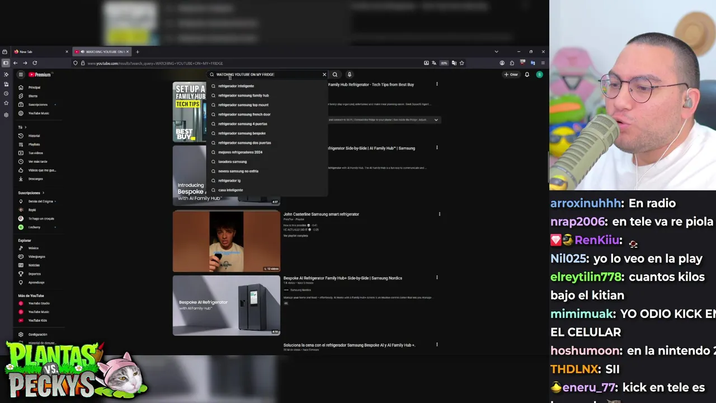716x403 pixels.
Task: Open the list all tabs dropdown arrow
Action: click(496, 51)
